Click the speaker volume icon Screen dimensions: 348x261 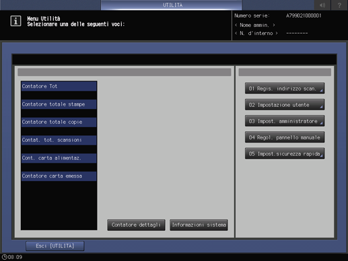click(322, 5)
